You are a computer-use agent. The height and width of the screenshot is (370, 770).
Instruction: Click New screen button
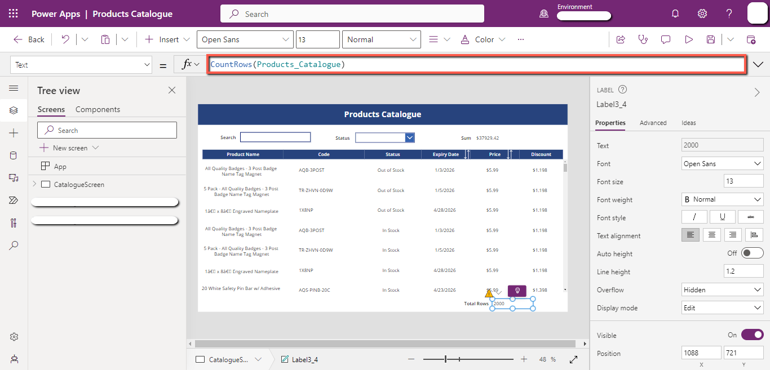click(x=64, y=148)
